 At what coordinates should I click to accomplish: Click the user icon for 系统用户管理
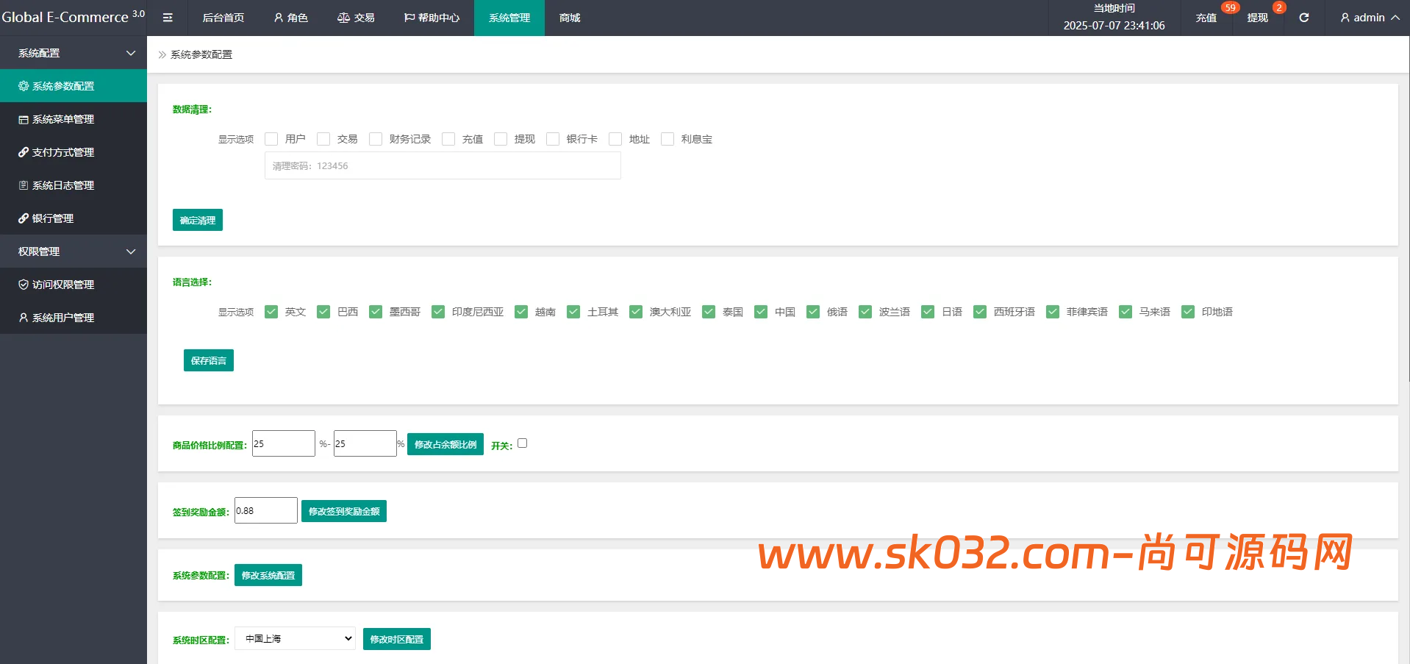24,318
